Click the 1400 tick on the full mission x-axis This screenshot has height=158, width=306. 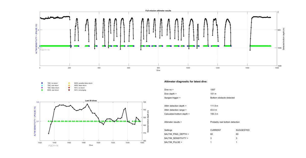[247, 68]
